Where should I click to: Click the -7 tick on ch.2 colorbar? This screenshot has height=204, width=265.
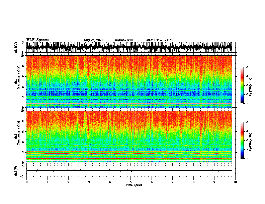tap(247, 159)
